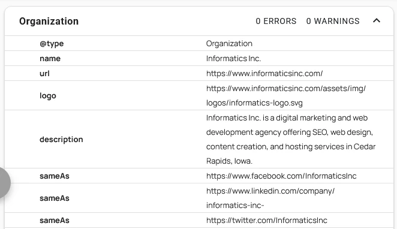Select the Informatics Inc. name value

233,59
